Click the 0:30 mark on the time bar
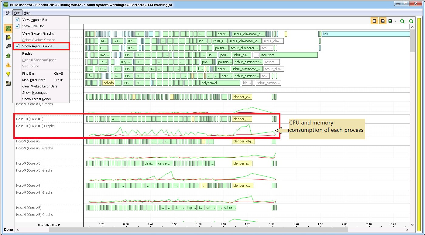Screen dimensions: 425x235 (x=126, y=224)
